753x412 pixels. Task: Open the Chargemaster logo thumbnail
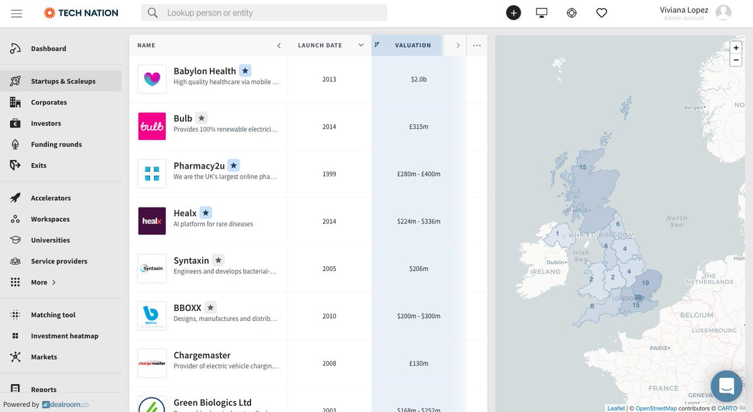point(152,363)
